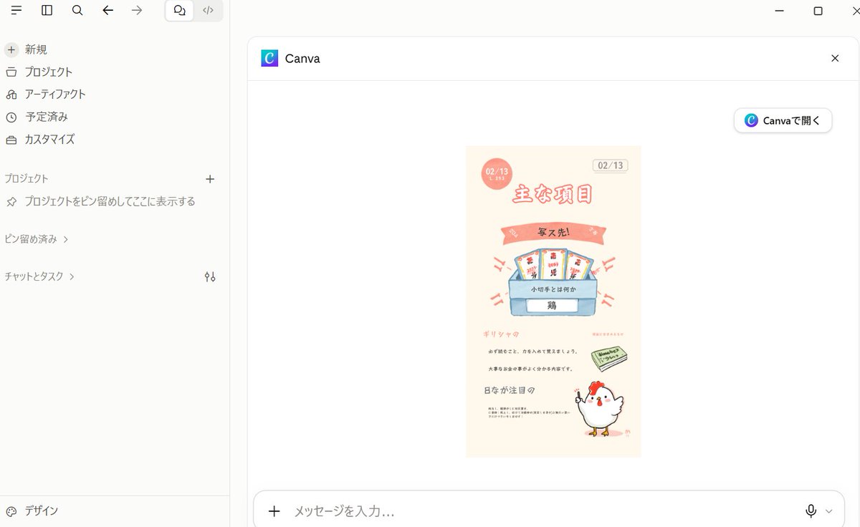Click the briefcase icon for カスタマイズ
Image resolution: width=860 pixels, height=527 pixels.
11,140
